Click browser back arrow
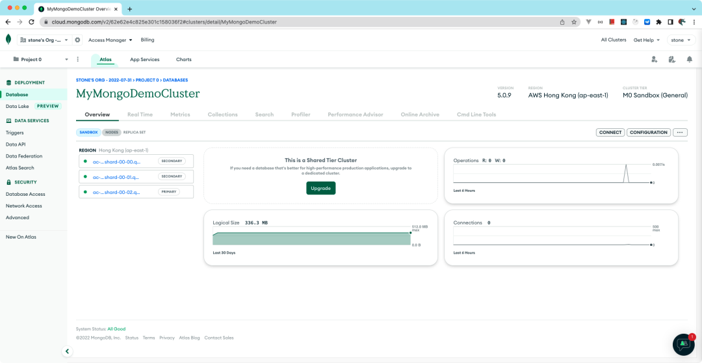This screenshot has height=363, width=702. point(8,22)
